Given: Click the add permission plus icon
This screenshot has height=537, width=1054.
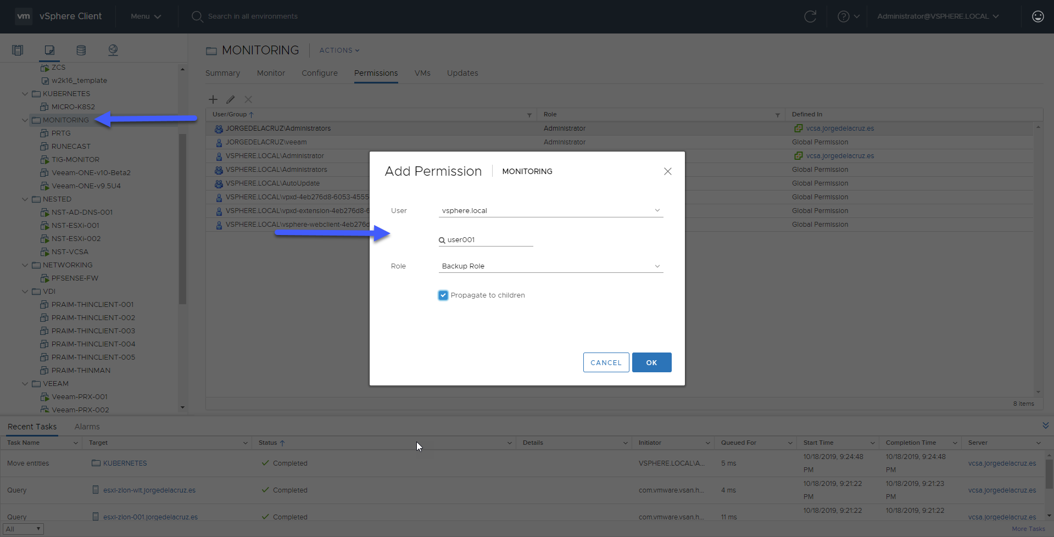Looking at the screenshot, I should pyautogui.click(x=213, y=99).
